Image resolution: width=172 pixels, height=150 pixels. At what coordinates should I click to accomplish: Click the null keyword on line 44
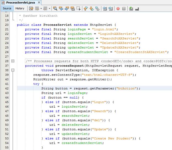coord(74,98)
